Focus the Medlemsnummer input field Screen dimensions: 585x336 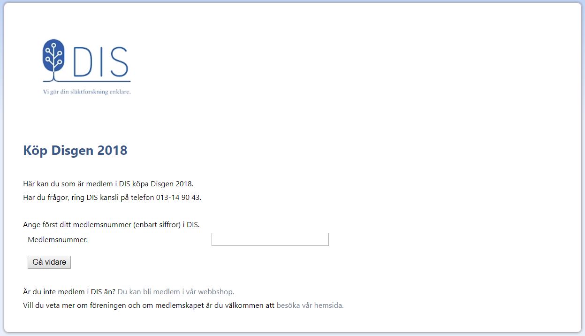pyautogui.click(x=270, y=239)
